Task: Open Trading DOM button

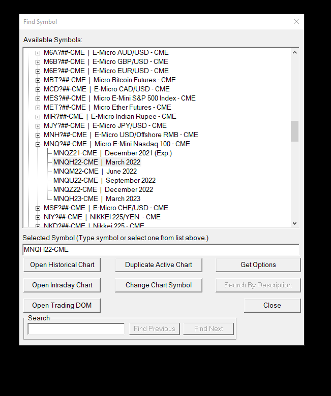Action: click(x=62, y=305)
